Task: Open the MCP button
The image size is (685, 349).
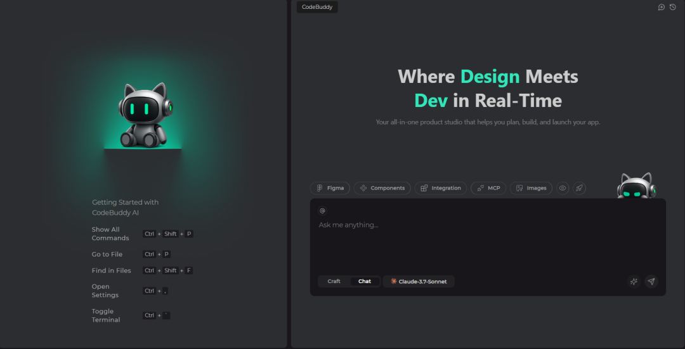Action: tap(488, 188)
